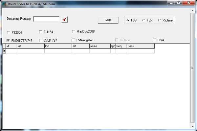This screenshot has width=197, height=131.
Task: Enable the LVLD 767 checkbox
Action: (41, 40)
